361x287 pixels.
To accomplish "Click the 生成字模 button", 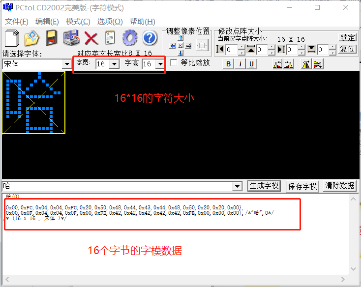I will pyautogui.click(x=264, y=186).
